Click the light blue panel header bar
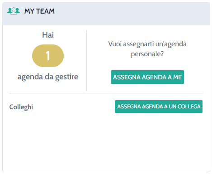 (106, 14)
